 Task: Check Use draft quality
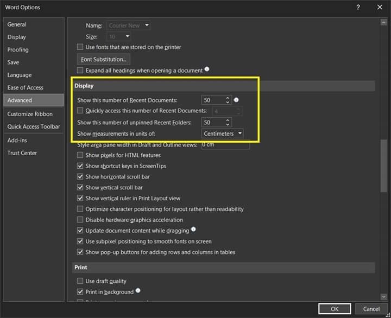coord(80,281)
